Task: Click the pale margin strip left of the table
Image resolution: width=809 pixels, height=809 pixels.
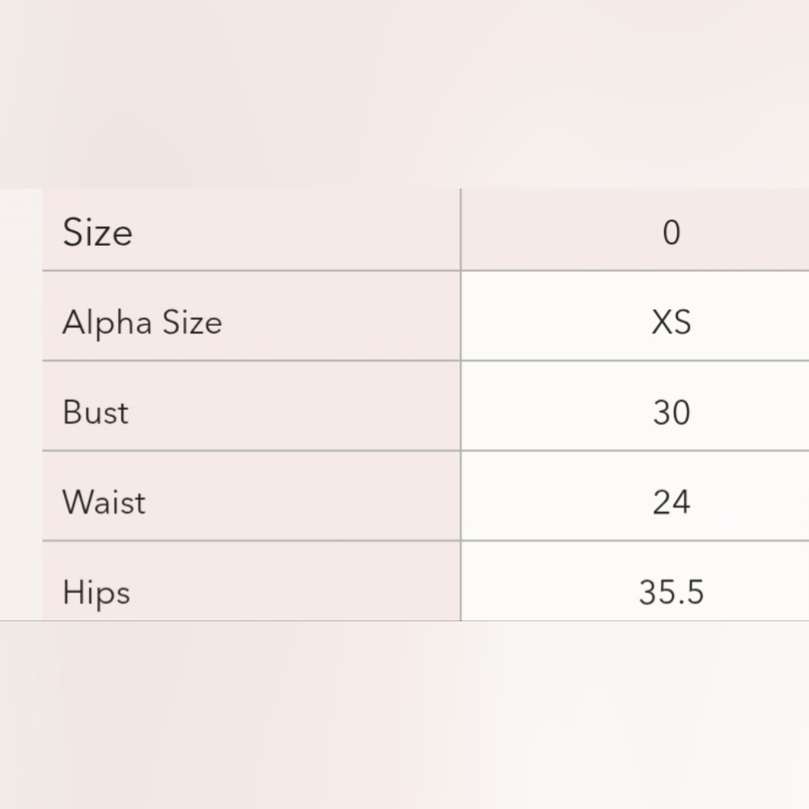Action: click(x=21, y=404)
